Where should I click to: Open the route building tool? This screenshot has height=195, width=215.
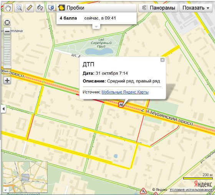point(40,8)
